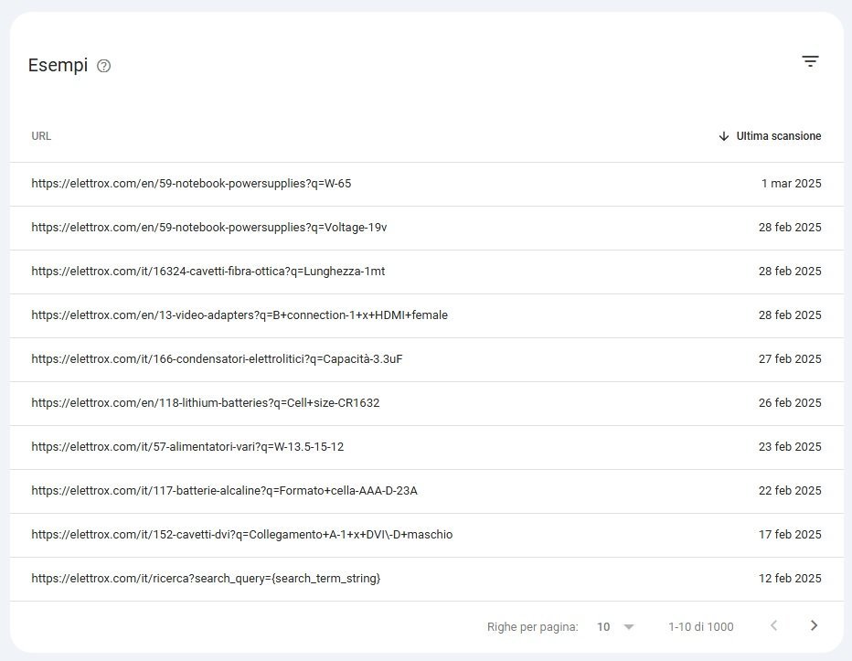The width and height of the screenshot is (852, 661).
Task: Go to next page of results
Action: click(x=814, y=625)
